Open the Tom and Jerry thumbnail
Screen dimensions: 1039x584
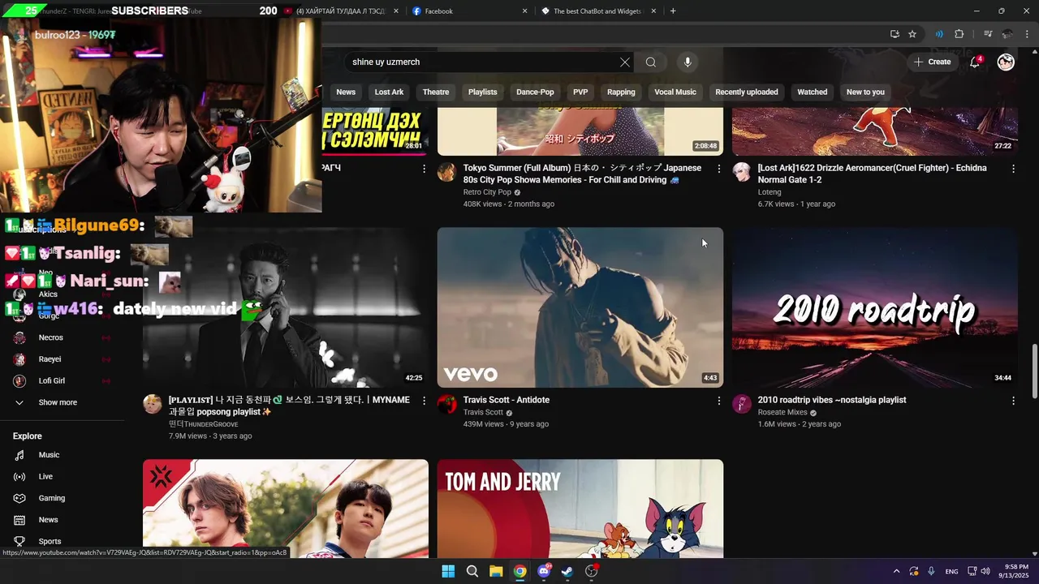(580, 509)
